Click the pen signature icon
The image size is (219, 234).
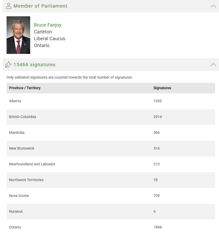tap(8, 64)
